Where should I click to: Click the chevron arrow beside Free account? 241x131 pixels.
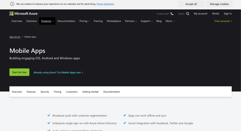click(231, 21)
